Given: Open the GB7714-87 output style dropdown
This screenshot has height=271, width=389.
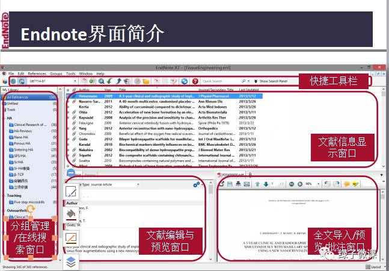Looking at the screenshot, I should coord(75,81).
